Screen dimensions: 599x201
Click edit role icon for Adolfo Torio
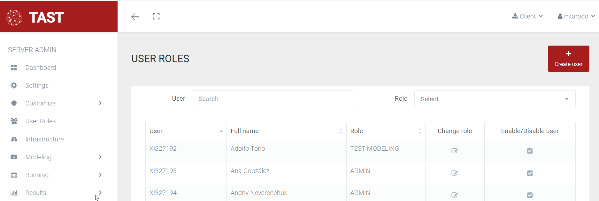tap(455, 151)
